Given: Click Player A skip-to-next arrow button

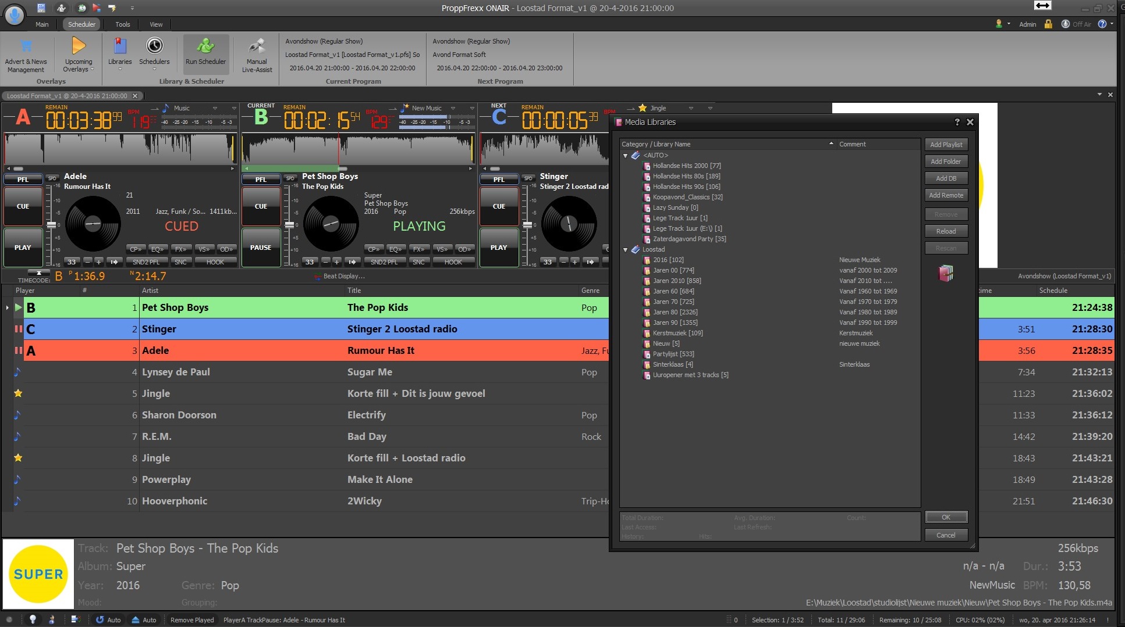Looking at the screenshot, I should click(x=115, y=262).
